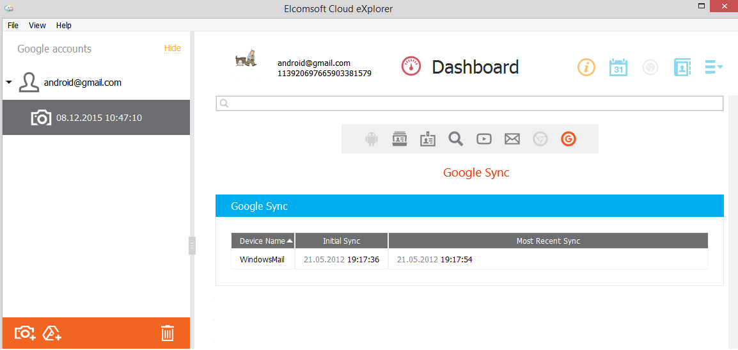Click the app icon in title bar

pos(8,8)
